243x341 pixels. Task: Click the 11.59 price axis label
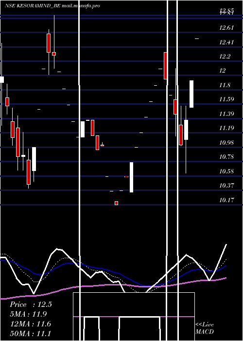226,99
